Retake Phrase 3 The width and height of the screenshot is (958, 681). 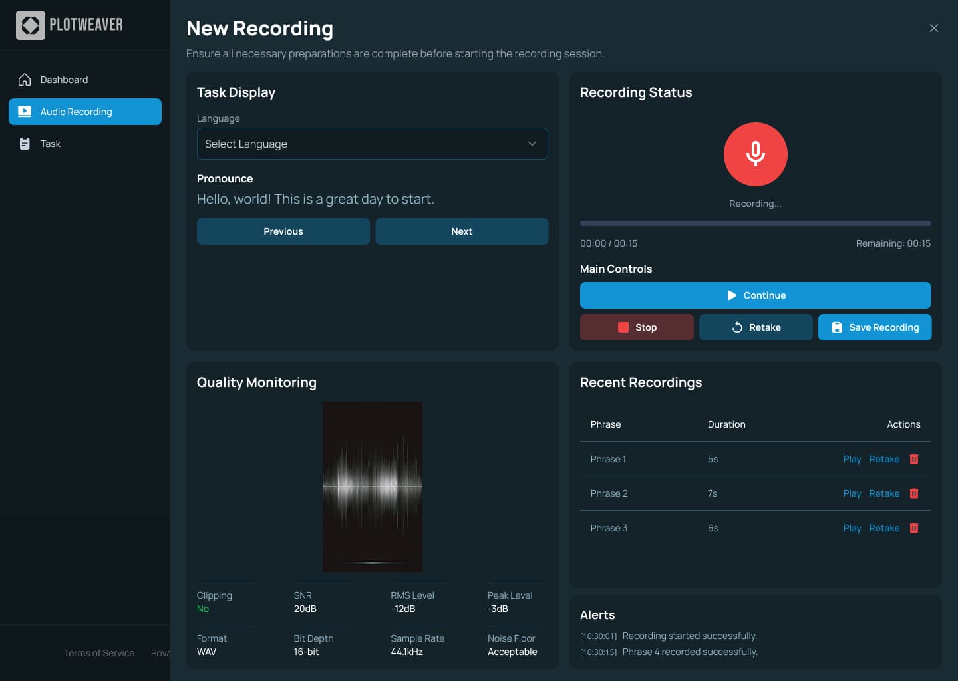click(x=884, y=528)
